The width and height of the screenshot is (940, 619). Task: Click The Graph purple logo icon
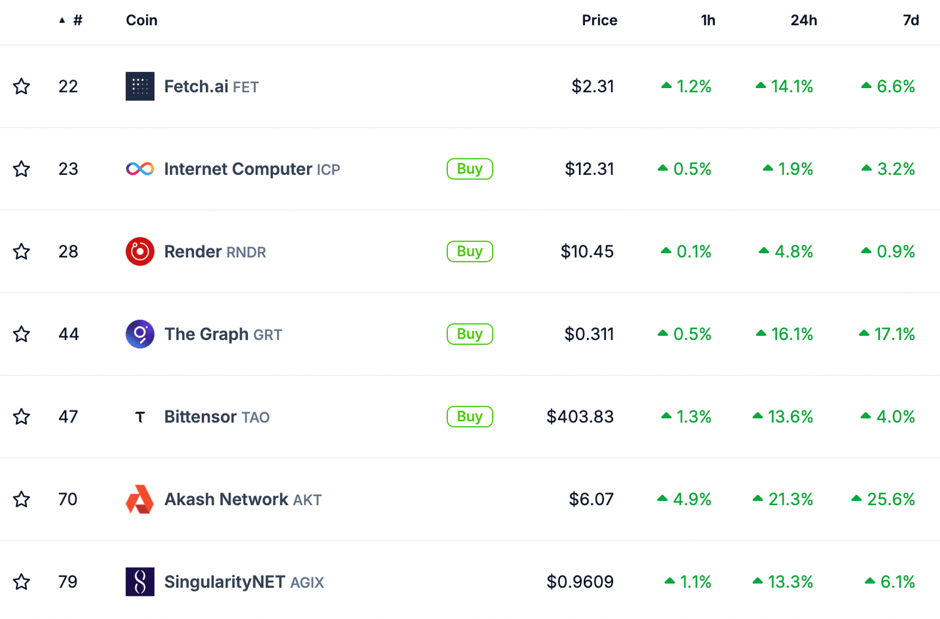140,334
